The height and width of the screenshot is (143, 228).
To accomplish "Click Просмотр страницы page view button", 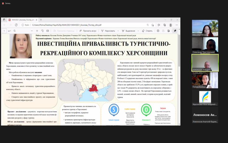I will [x=64, y=31].
